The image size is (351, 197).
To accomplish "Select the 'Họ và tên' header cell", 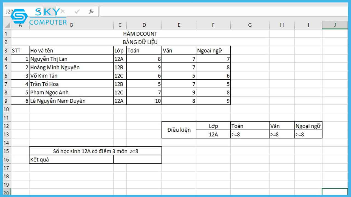I will point(71,50).
